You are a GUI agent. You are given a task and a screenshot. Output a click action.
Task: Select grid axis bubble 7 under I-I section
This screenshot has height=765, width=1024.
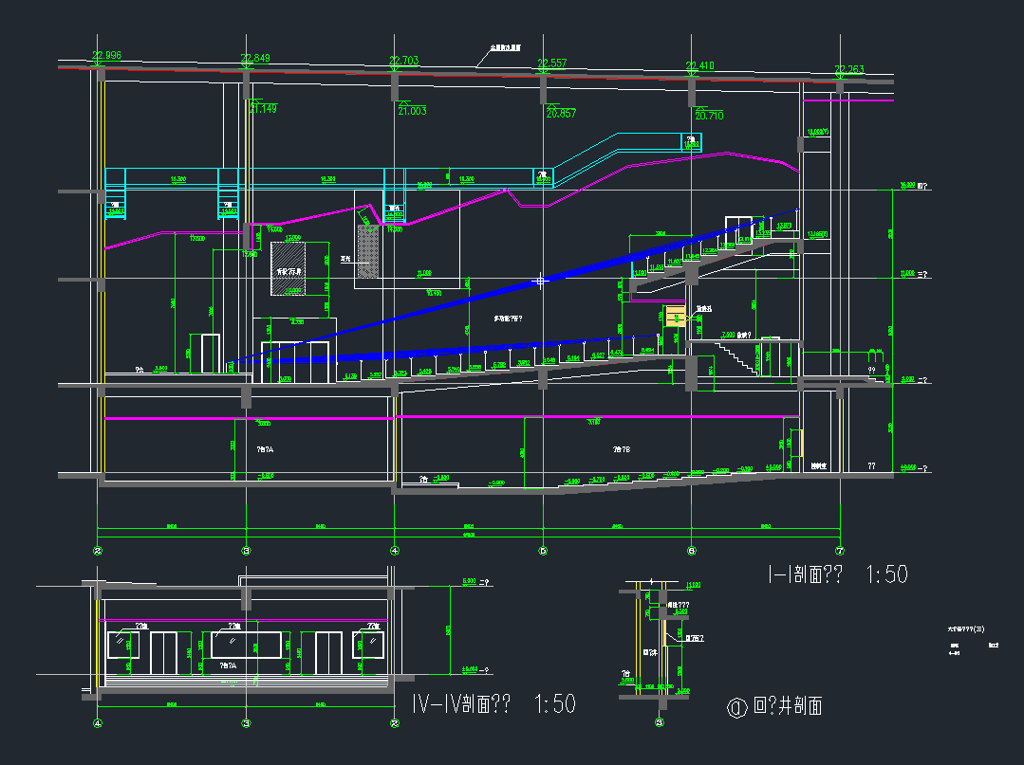[840, 551]
